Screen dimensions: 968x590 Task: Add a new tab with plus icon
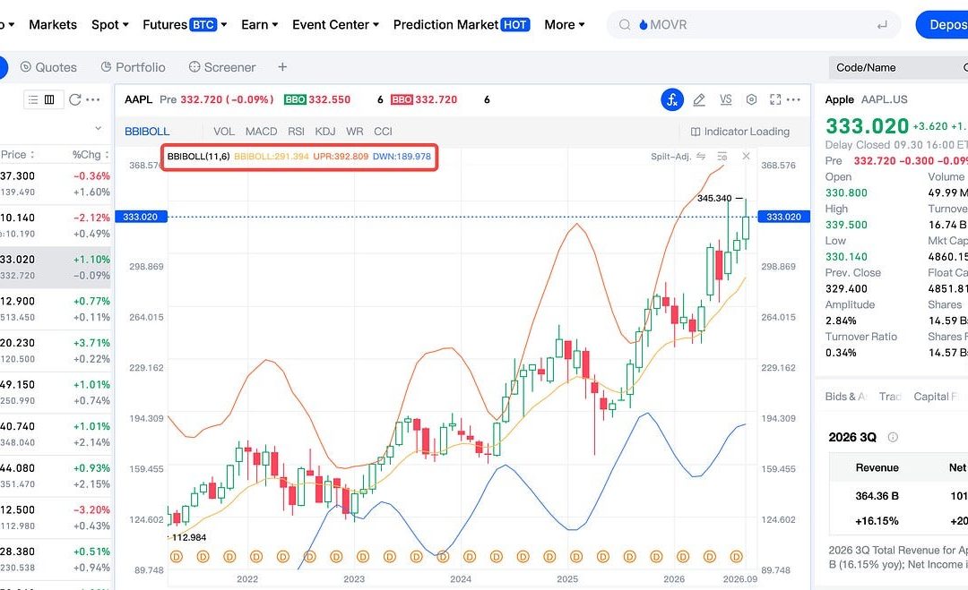click(282, 66)
